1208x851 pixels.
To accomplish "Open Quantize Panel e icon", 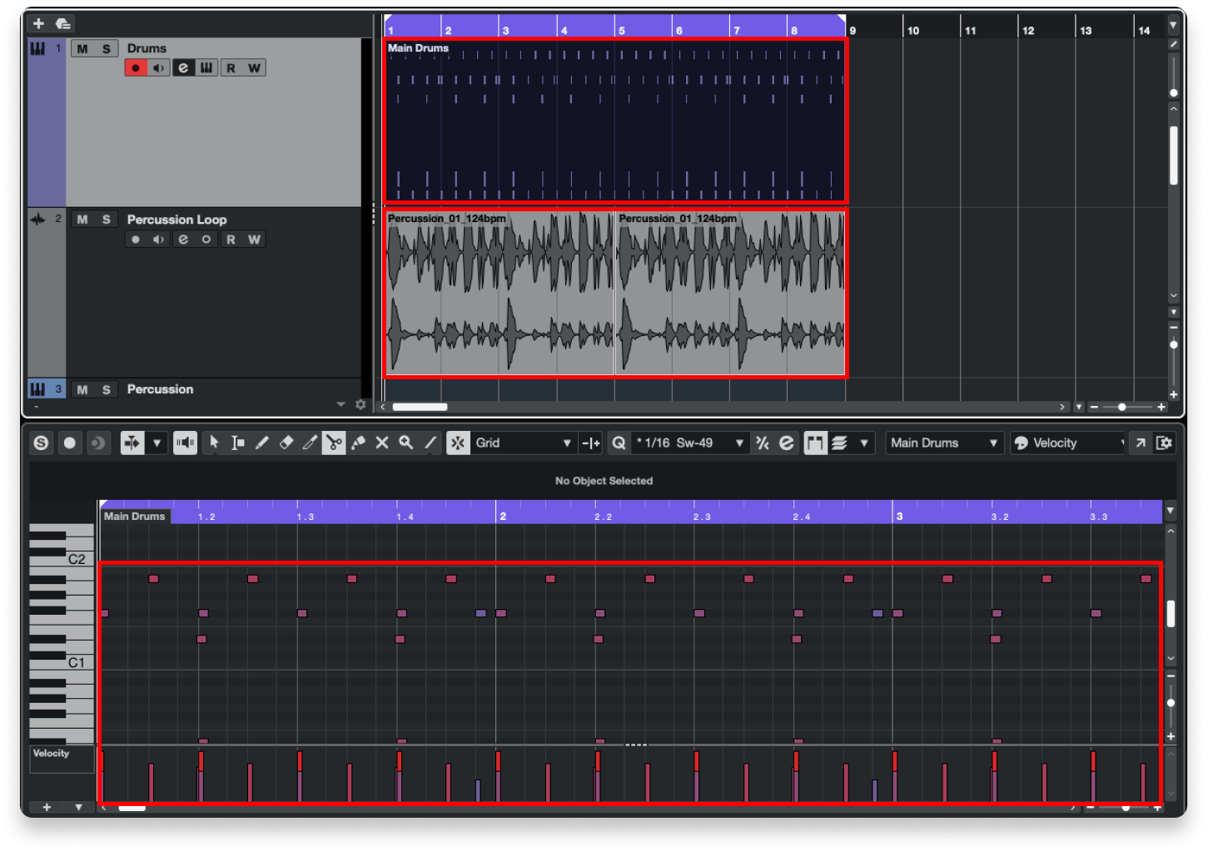I will (787, 443).
